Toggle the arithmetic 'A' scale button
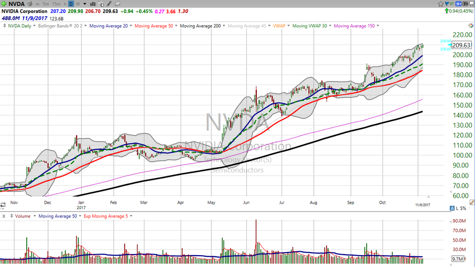Viewport: 475px width, 267px height. pos(452,208)
